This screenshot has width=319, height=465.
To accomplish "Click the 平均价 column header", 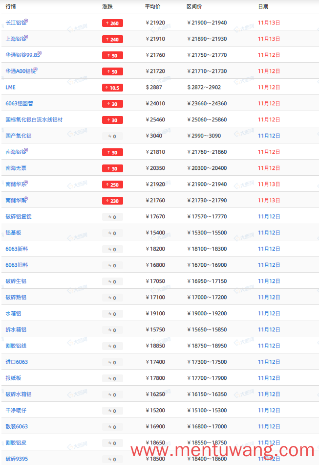I will tap(152, 6).
